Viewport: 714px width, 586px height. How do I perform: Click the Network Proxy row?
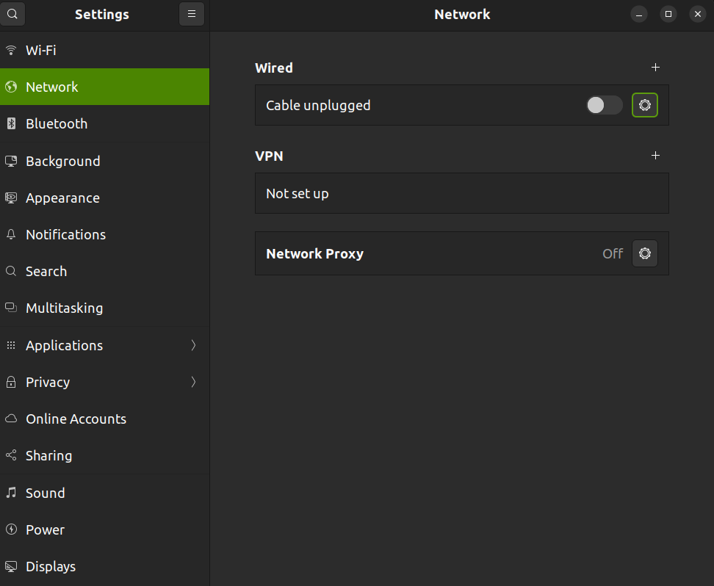tap(462, 253)
